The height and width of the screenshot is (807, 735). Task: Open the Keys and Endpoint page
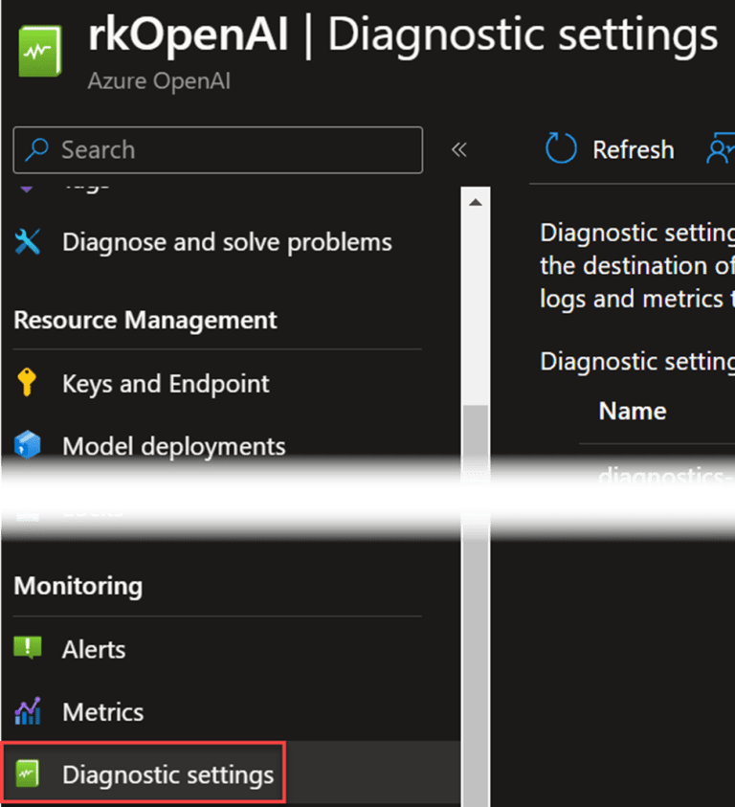165,383
